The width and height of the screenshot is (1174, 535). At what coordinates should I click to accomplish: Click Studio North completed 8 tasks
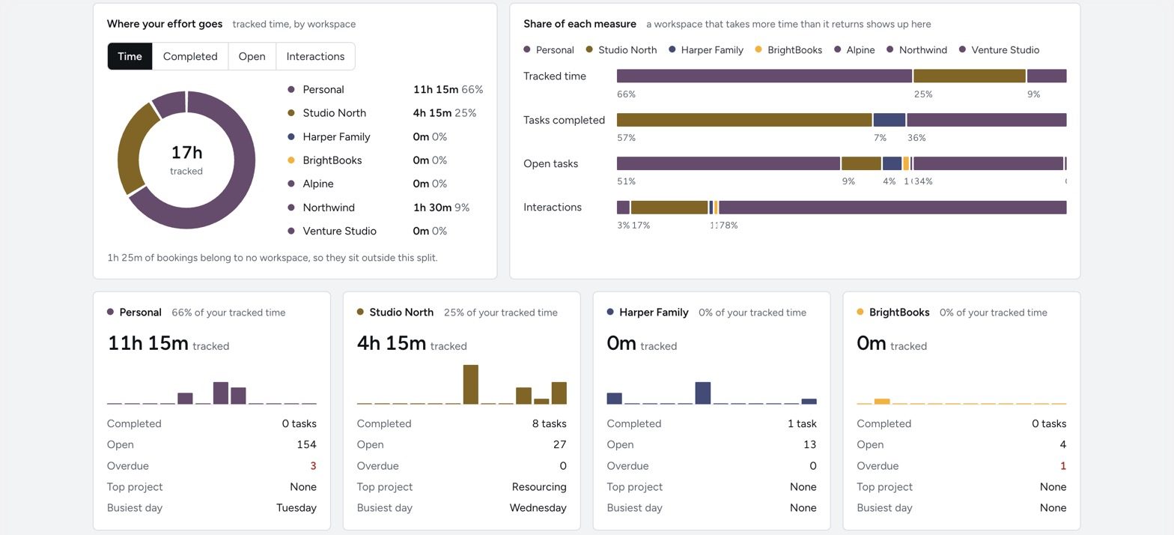pos(549,424)
